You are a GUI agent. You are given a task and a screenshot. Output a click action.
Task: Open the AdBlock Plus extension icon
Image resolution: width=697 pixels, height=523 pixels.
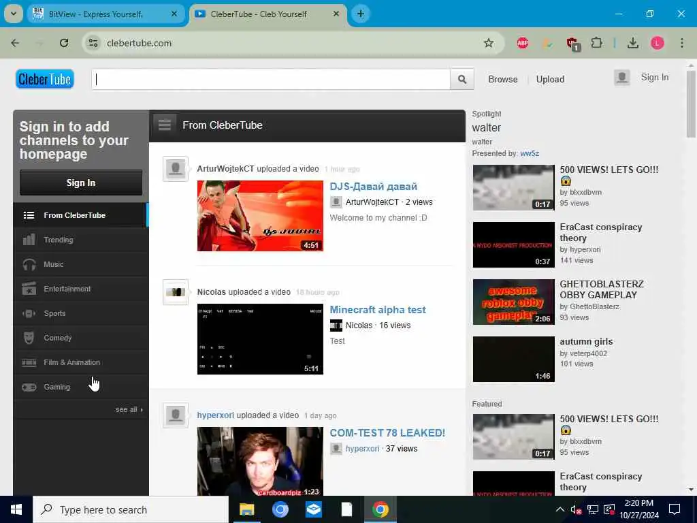[523, 43]
